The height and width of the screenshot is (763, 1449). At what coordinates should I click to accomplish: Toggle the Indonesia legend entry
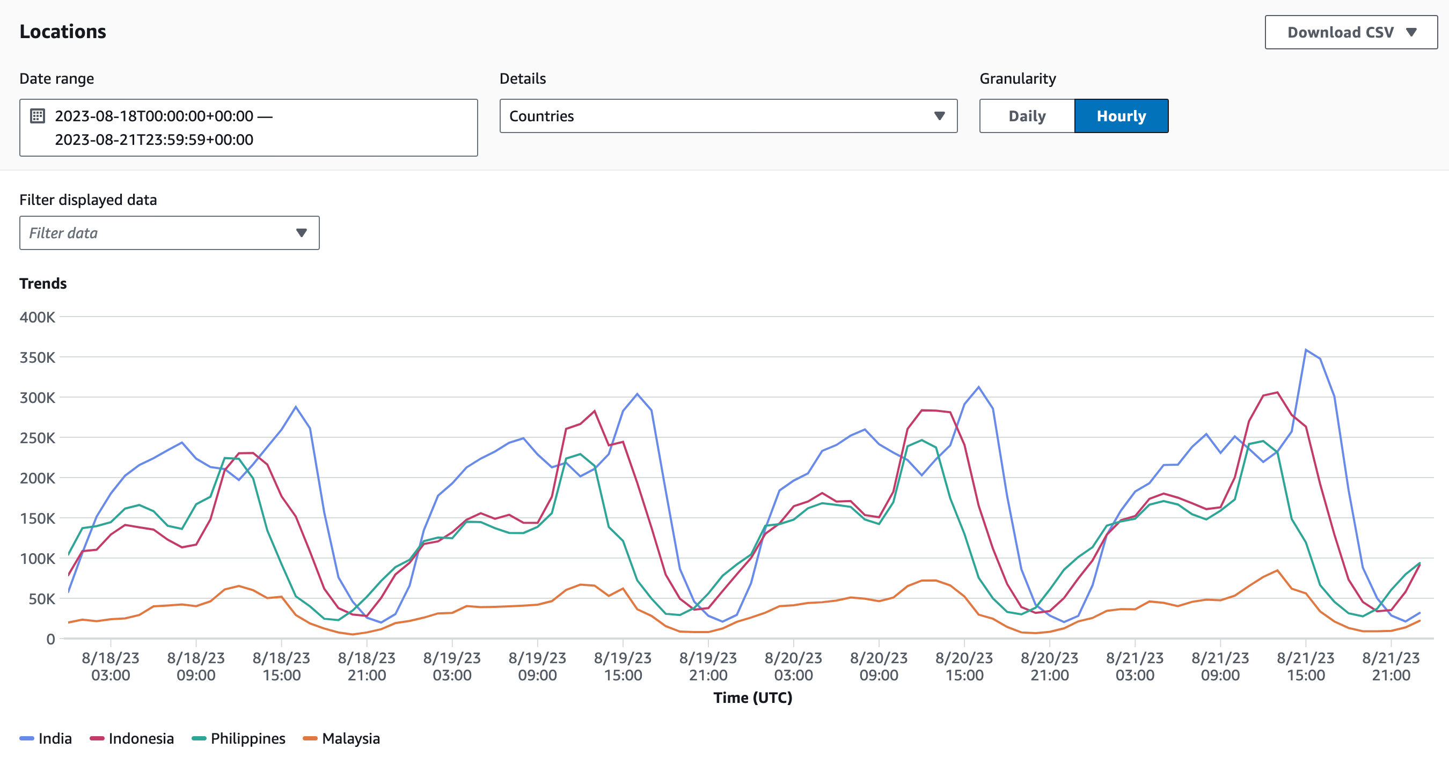coord(131,738)
